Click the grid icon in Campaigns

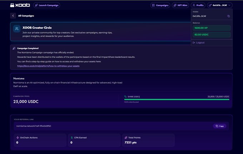(x=153, y=5)
